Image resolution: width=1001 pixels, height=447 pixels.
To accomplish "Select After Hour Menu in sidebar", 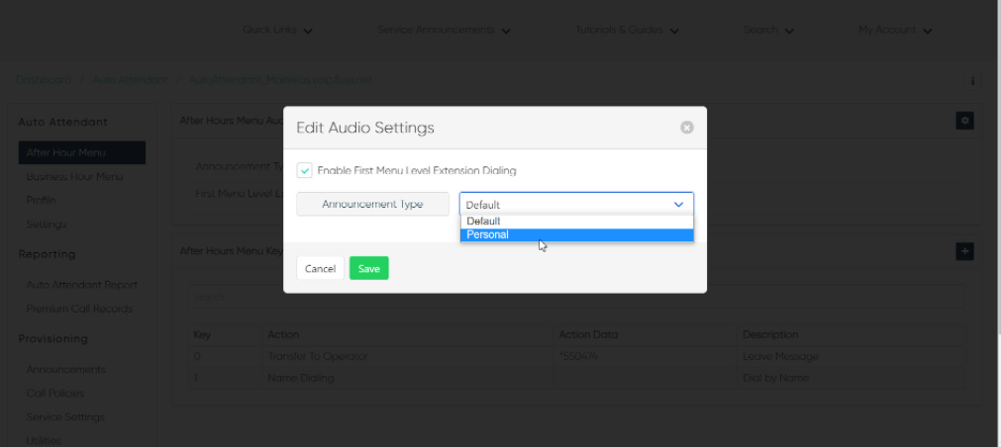I will click(x=82, y=152).
